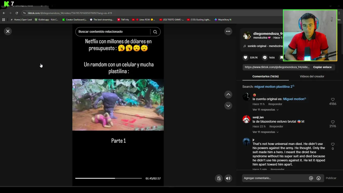The height and width of the screenshot is (193, 343).
Task: Open senji_ian's profile avatar
Action: (246, 119)
